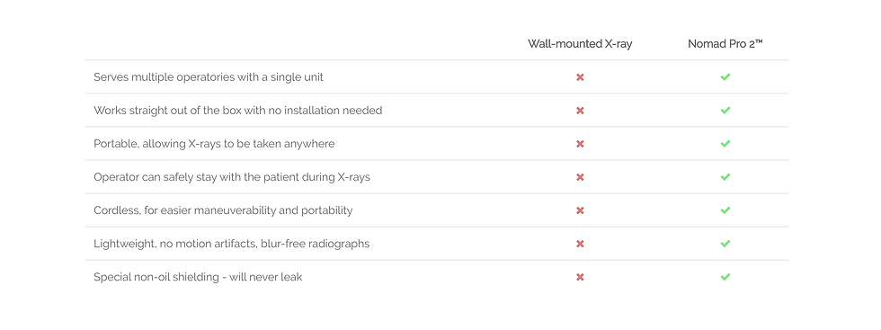Image resolution: width=881 pixels, height=330 pixels.
Task: Click green check in Lightweight blur-free row
Action: point(725,244)
